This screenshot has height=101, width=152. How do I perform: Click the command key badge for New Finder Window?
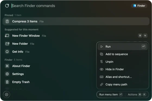pyautogui.click(x=140, y=35)
